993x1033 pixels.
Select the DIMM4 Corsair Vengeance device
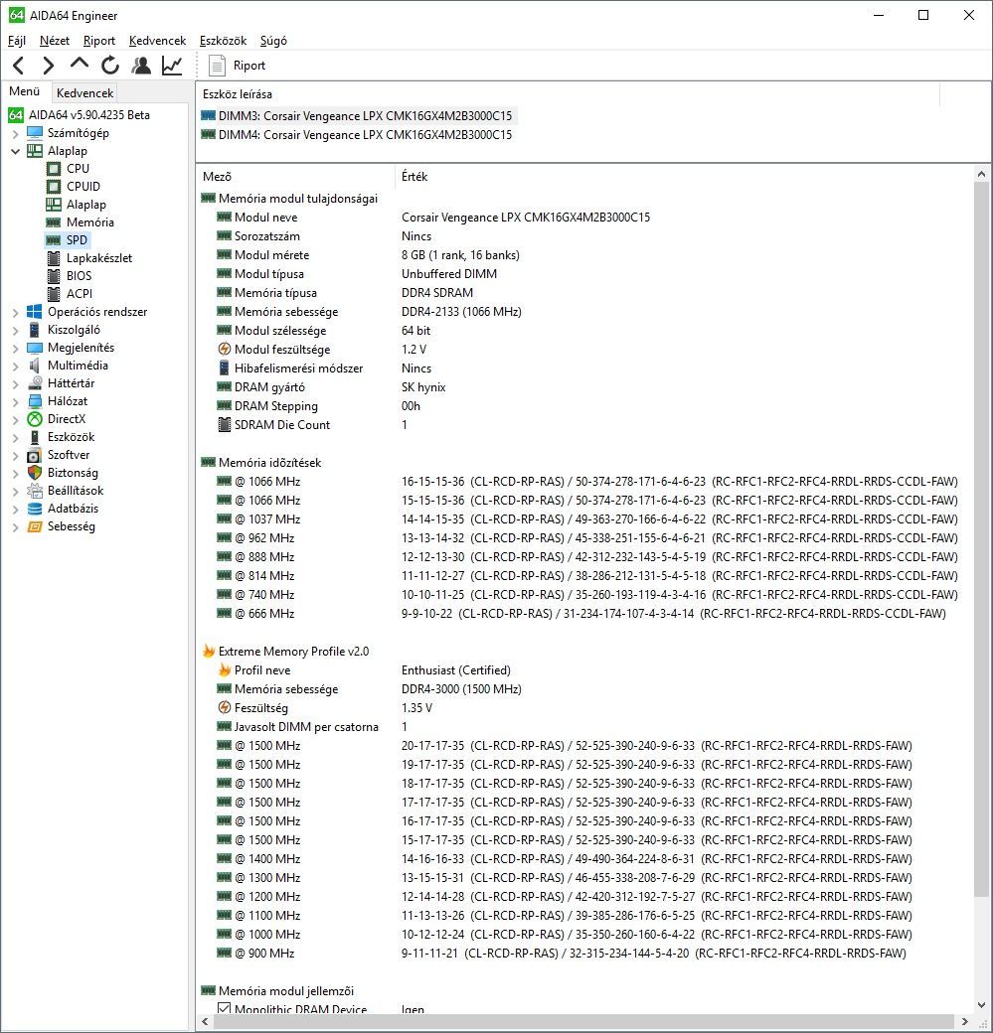358,135
